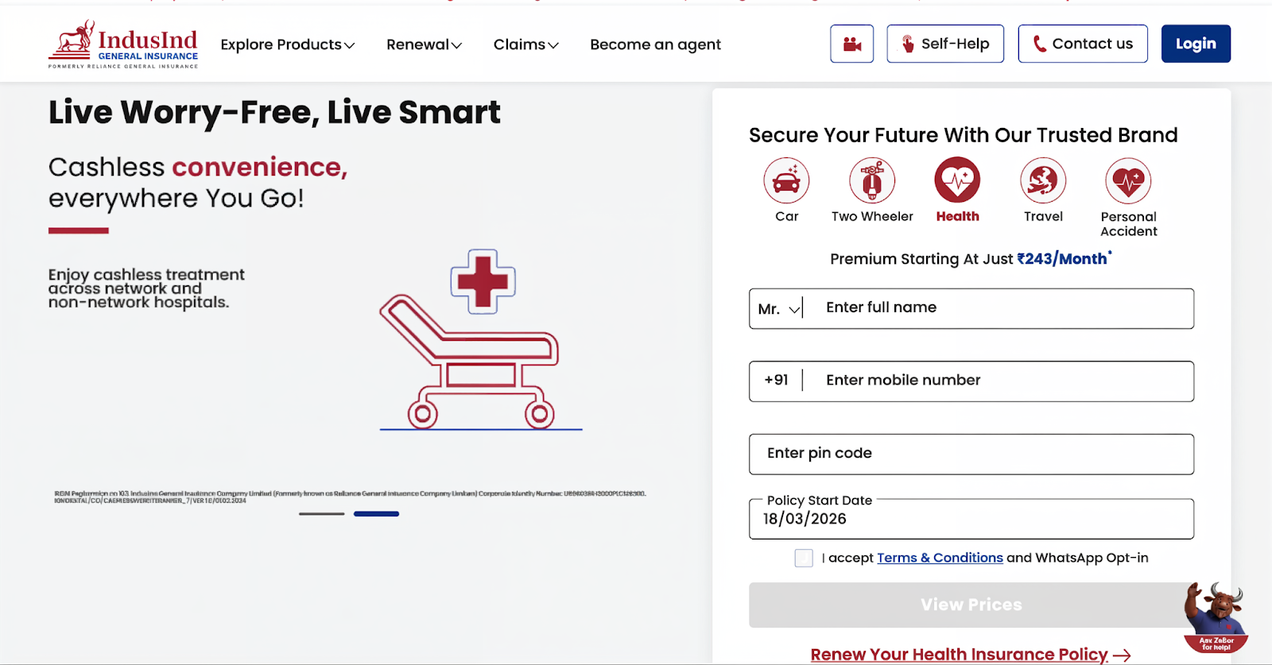Select the Two Wheeler insurance icon
The width and height of the screenshot is (1272, 665).
pos(871,180)
